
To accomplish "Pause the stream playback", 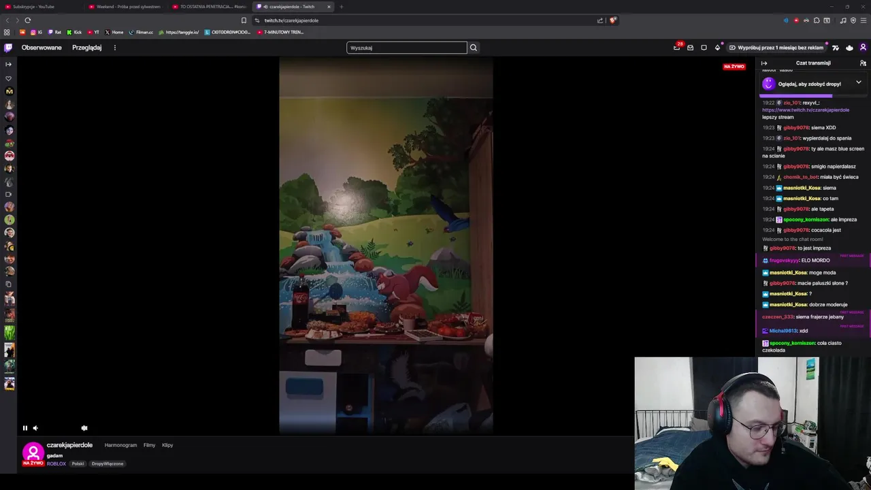I will pos(25,428).
